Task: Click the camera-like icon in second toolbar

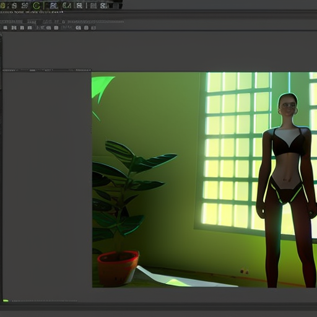Action: (x=56, y=28)
